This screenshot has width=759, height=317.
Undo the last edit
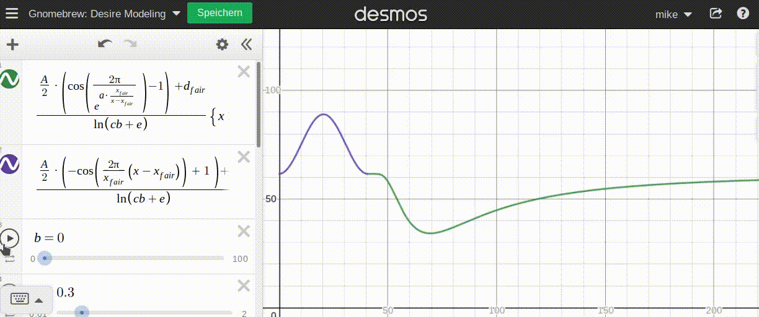click(105, 44)
